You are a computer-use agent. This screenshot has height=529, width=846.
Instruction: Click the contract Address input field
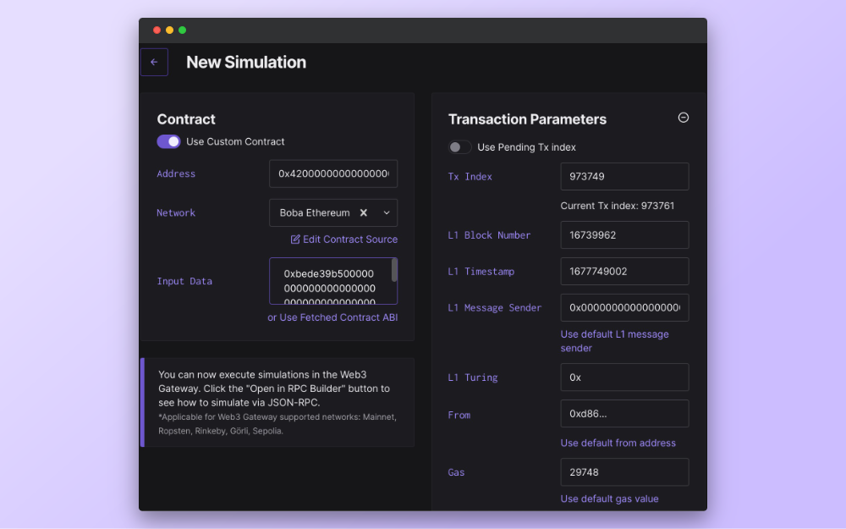(332, 174)
